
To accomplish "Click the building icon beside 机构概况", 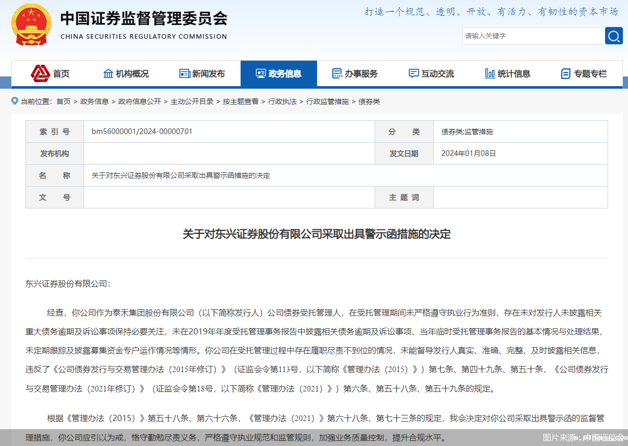I will (x=108, y=73).
